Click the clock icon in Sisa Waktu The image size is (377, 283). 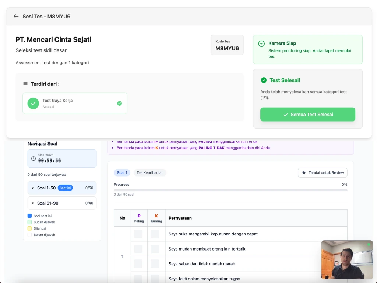coord(34,158)
